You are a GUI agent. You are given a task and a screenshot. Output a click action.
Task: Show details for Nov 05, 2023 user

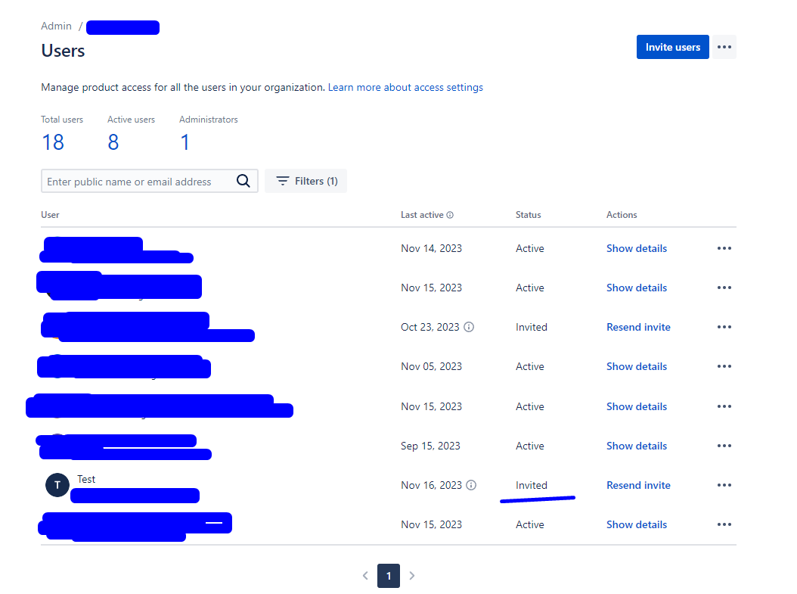click(637, 366)
